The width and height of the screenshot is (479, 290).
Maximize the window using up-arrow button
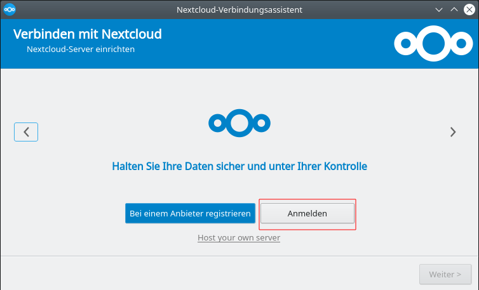point(454,10)
